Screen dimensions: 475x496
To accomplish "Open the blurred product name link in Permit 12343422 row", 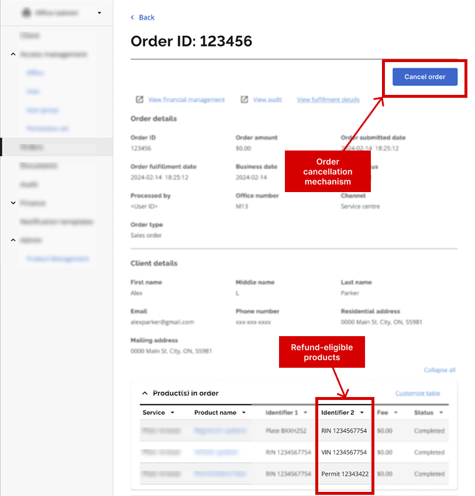I will (x=219, y=474).
